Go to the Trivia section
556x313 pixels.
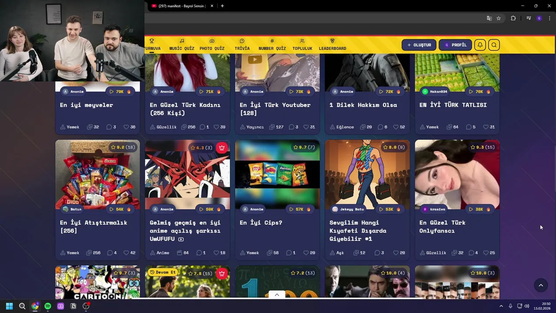[x=242, y=45]
